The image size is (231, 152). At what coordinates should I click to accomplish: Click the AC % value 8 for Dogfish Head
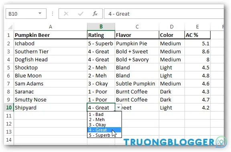coord(198,59)
